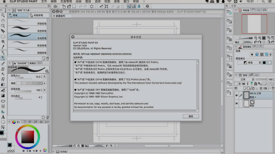The width and height of the screenshot is (275, 154).
Task: Open the 图层 menu
Action: tap(88, 1)
